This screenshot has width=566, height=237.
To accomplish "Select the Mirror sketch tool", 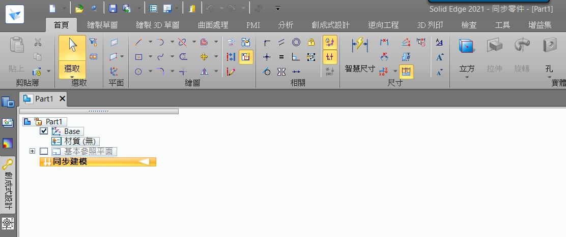I will coord(204,72).
